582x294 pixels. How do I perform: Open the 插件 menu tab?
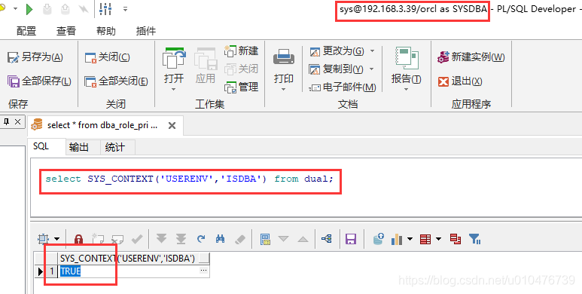146,31
